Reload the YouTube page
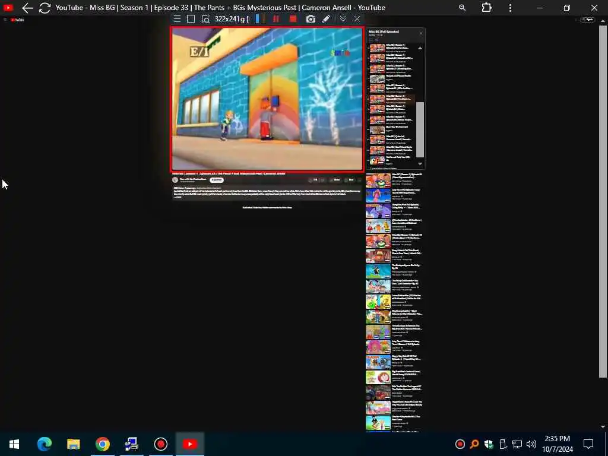Viewport: 608px width, 456px height. pos(45,8)
